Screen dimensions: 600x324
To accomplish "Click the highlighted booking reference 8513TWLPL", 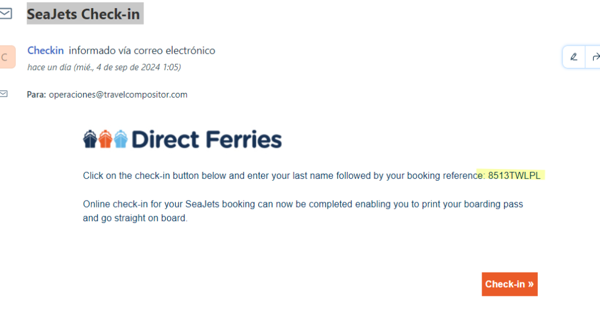I will click(x=514, y=175).
